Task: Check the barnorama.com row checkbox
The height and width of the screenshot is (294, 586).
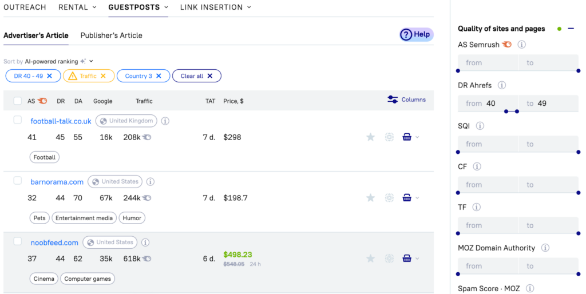Action: [18, 181]
